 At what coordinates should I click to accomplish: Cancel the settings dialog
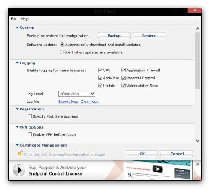click(177, 154)
